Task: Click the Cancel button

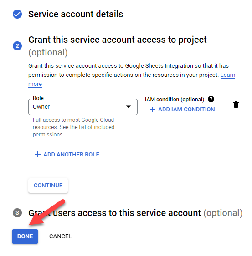Action: 61,236
